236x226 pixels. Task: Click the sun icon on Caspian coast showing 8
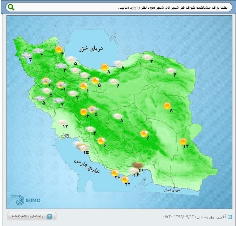coord(104,67)
